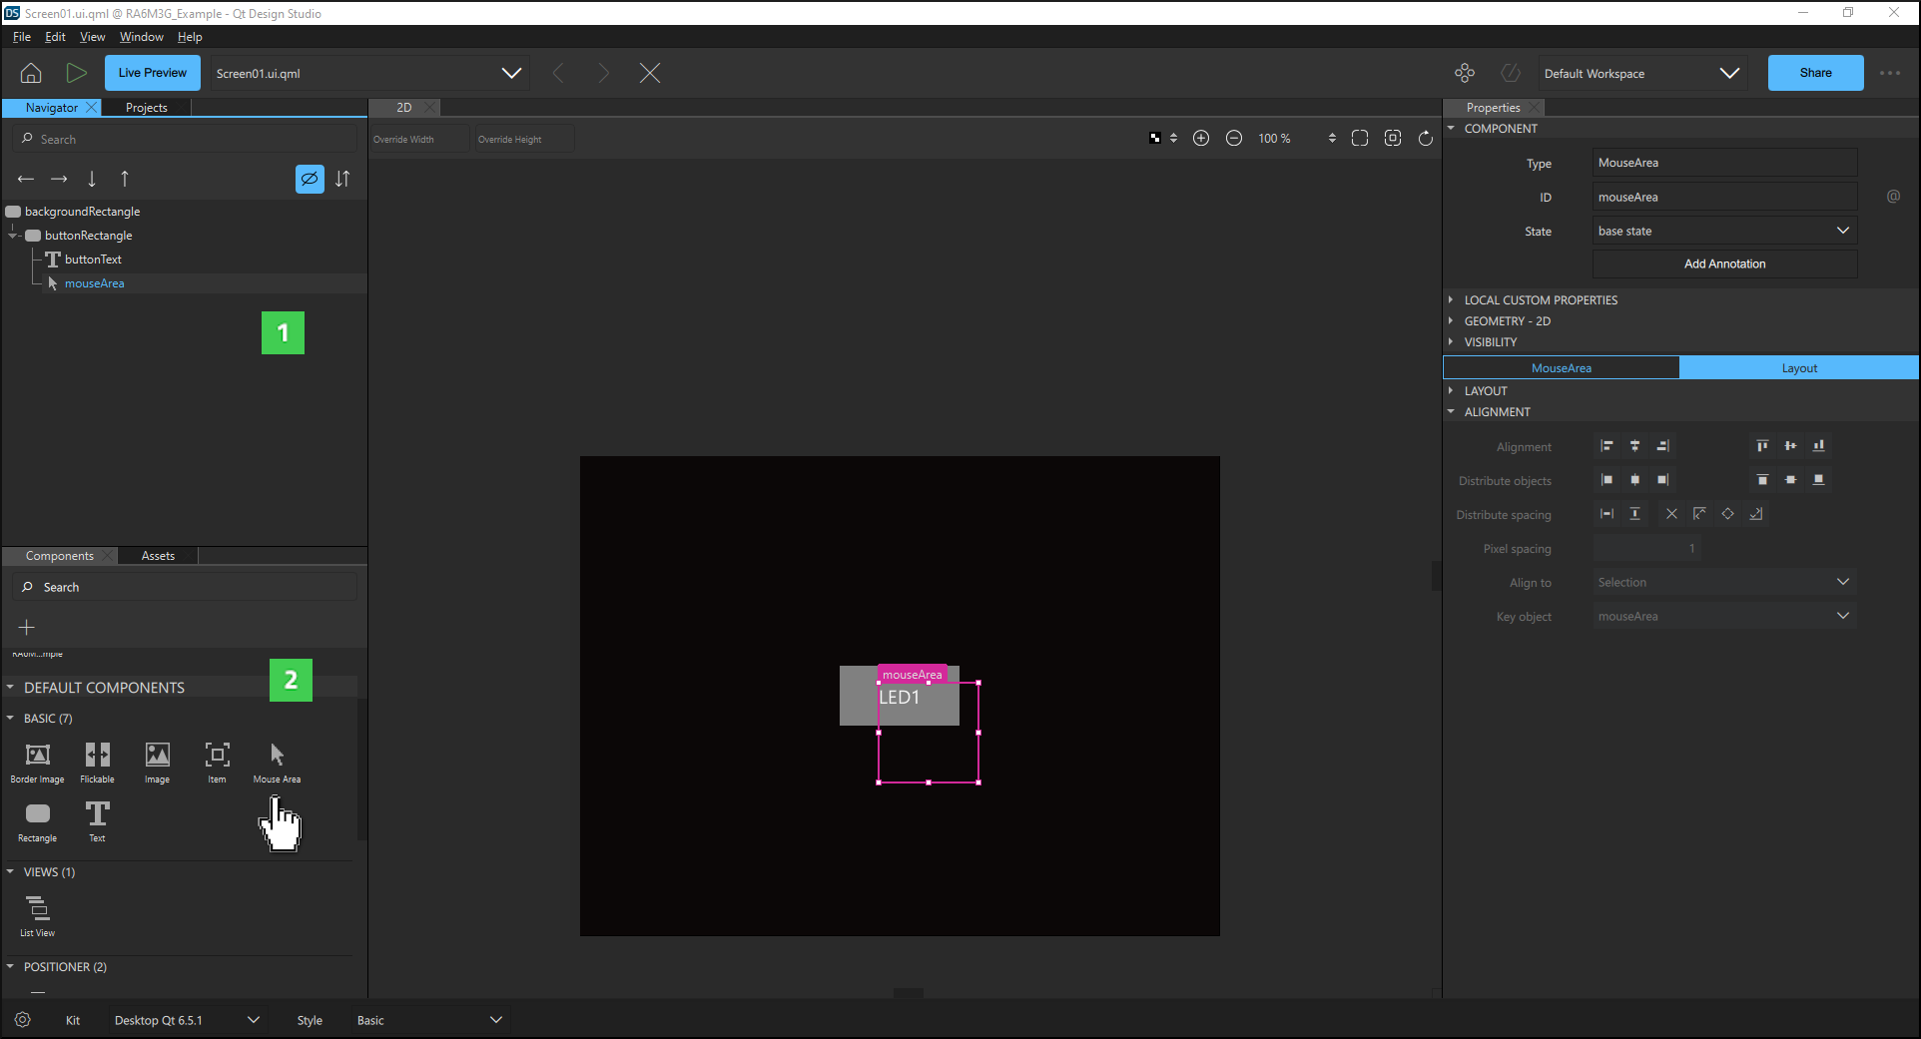Image resolution: width=1921 pixels, height=1039 pixels.
Task: Expand the GEOMETRY - 2D section
Action: coord(1507,321)
